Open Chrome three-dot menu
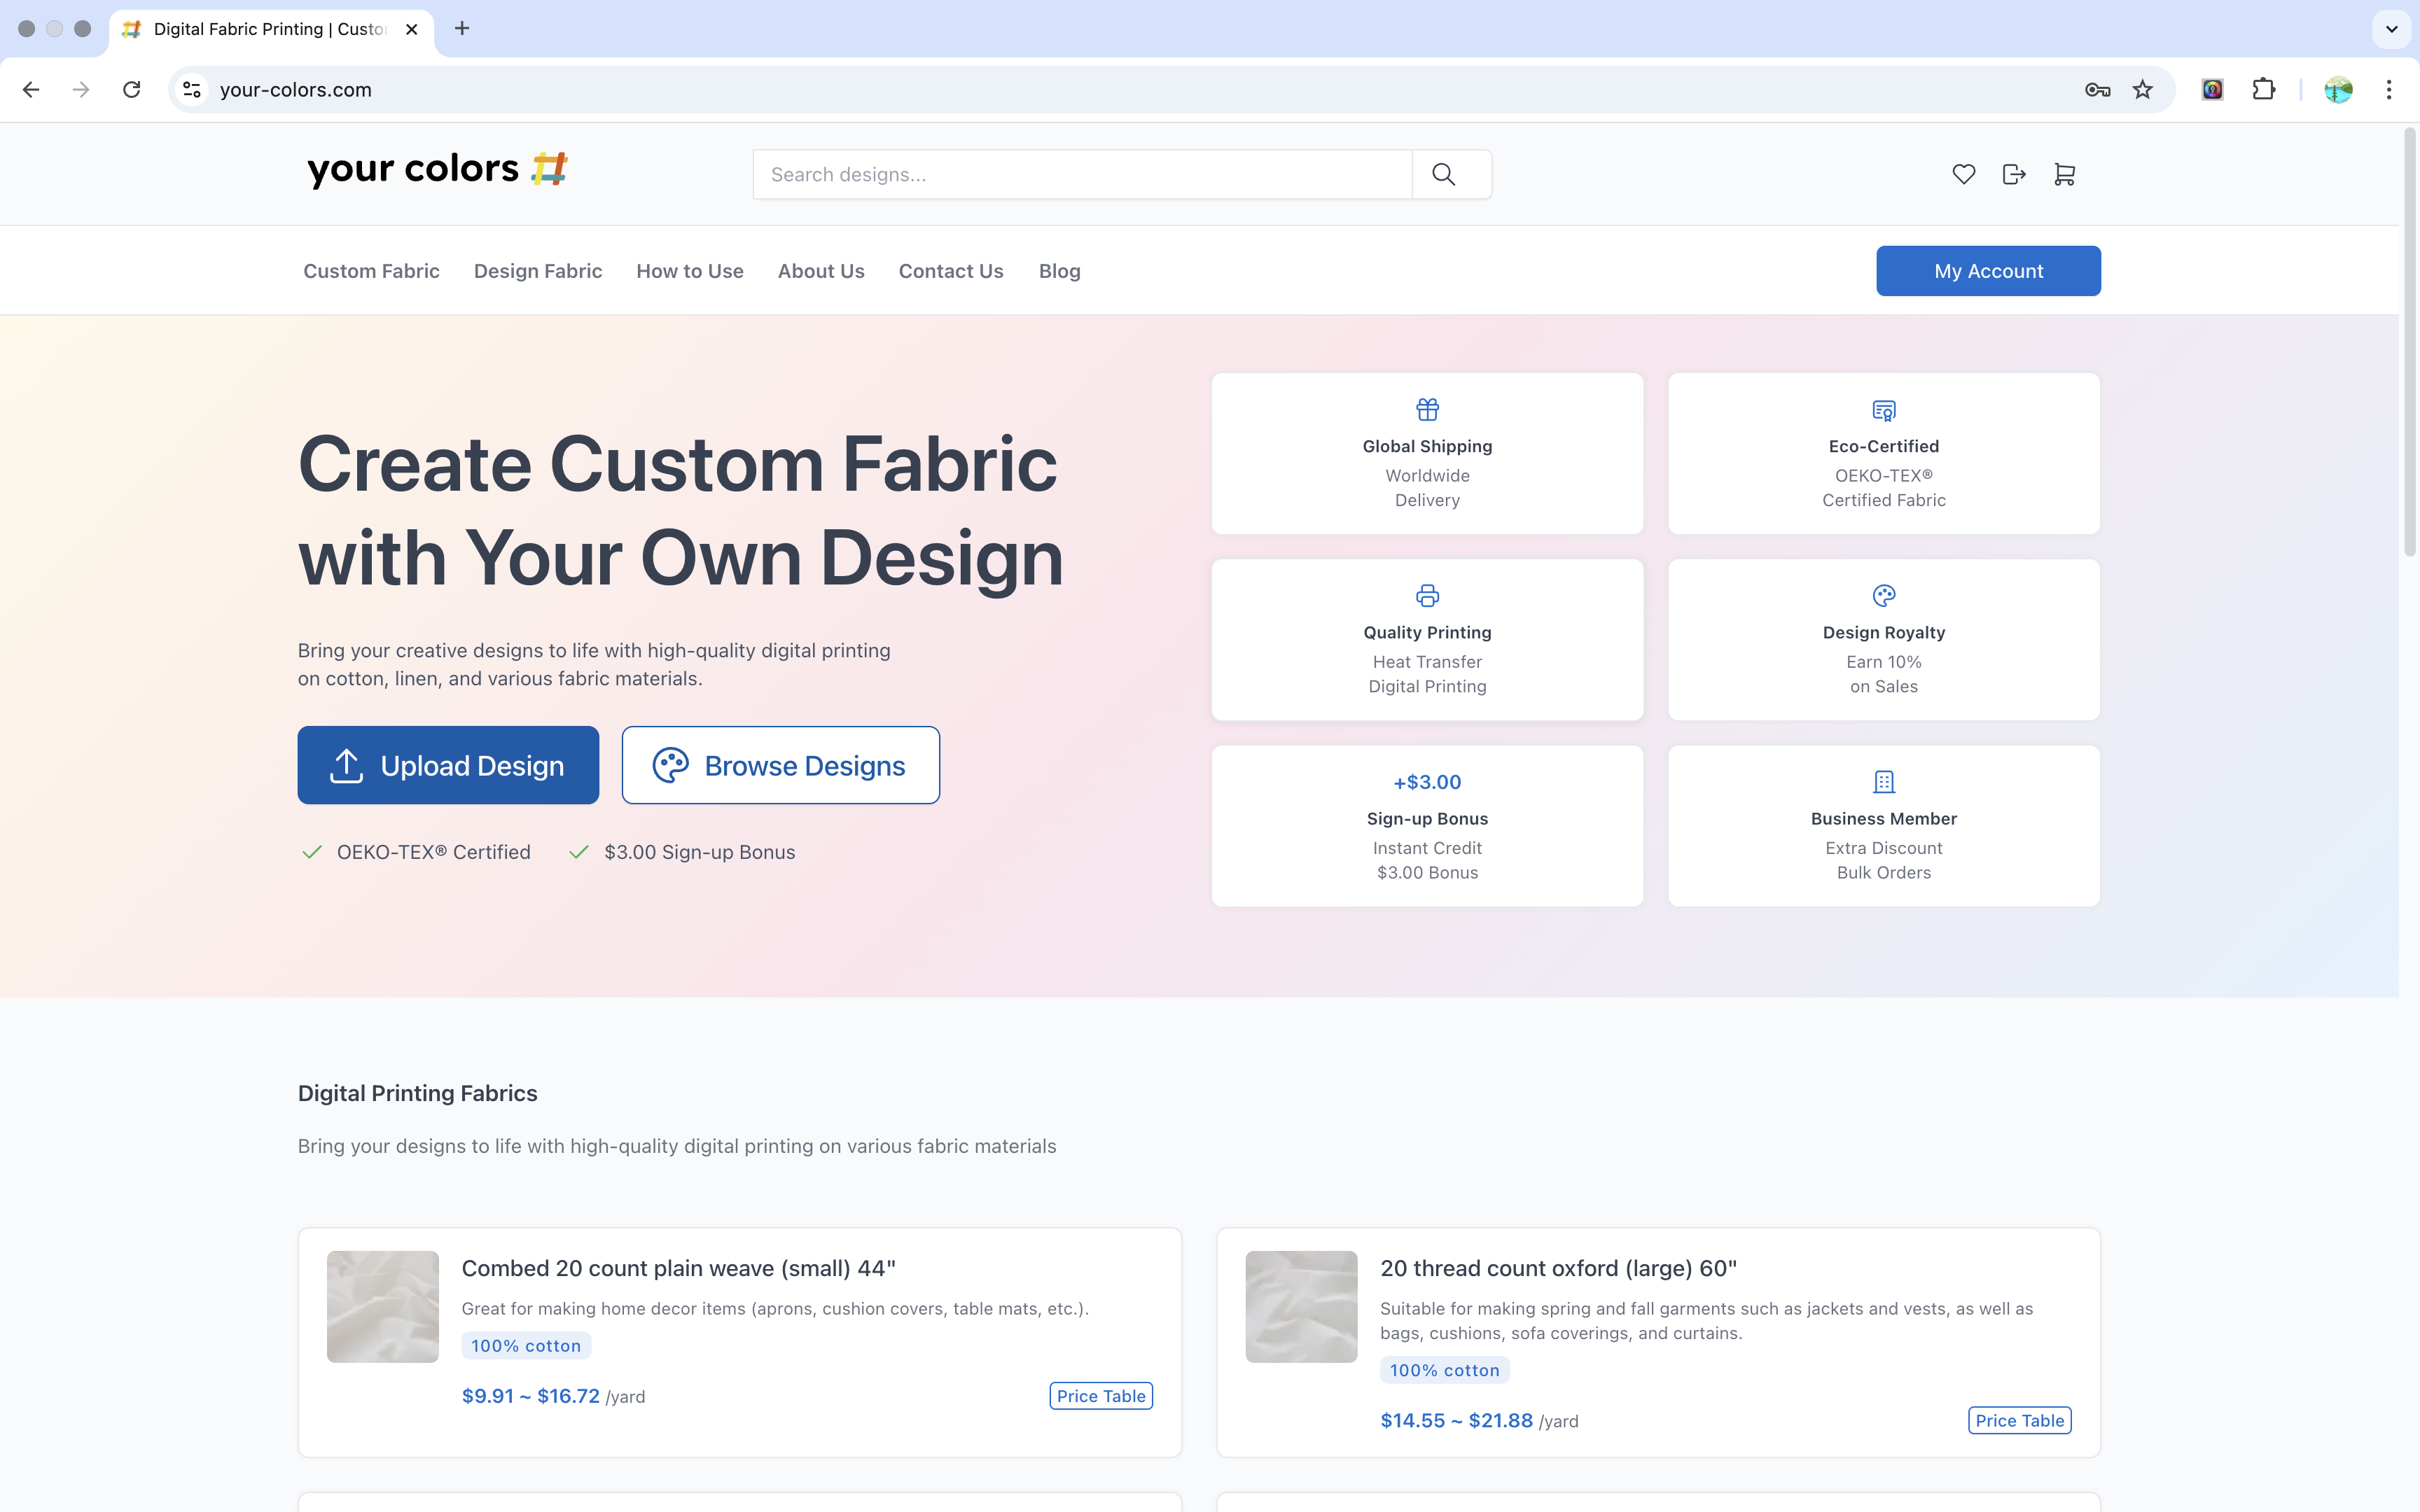The width and height of the screenshot is (2420, 1512). pos(2389,90)
